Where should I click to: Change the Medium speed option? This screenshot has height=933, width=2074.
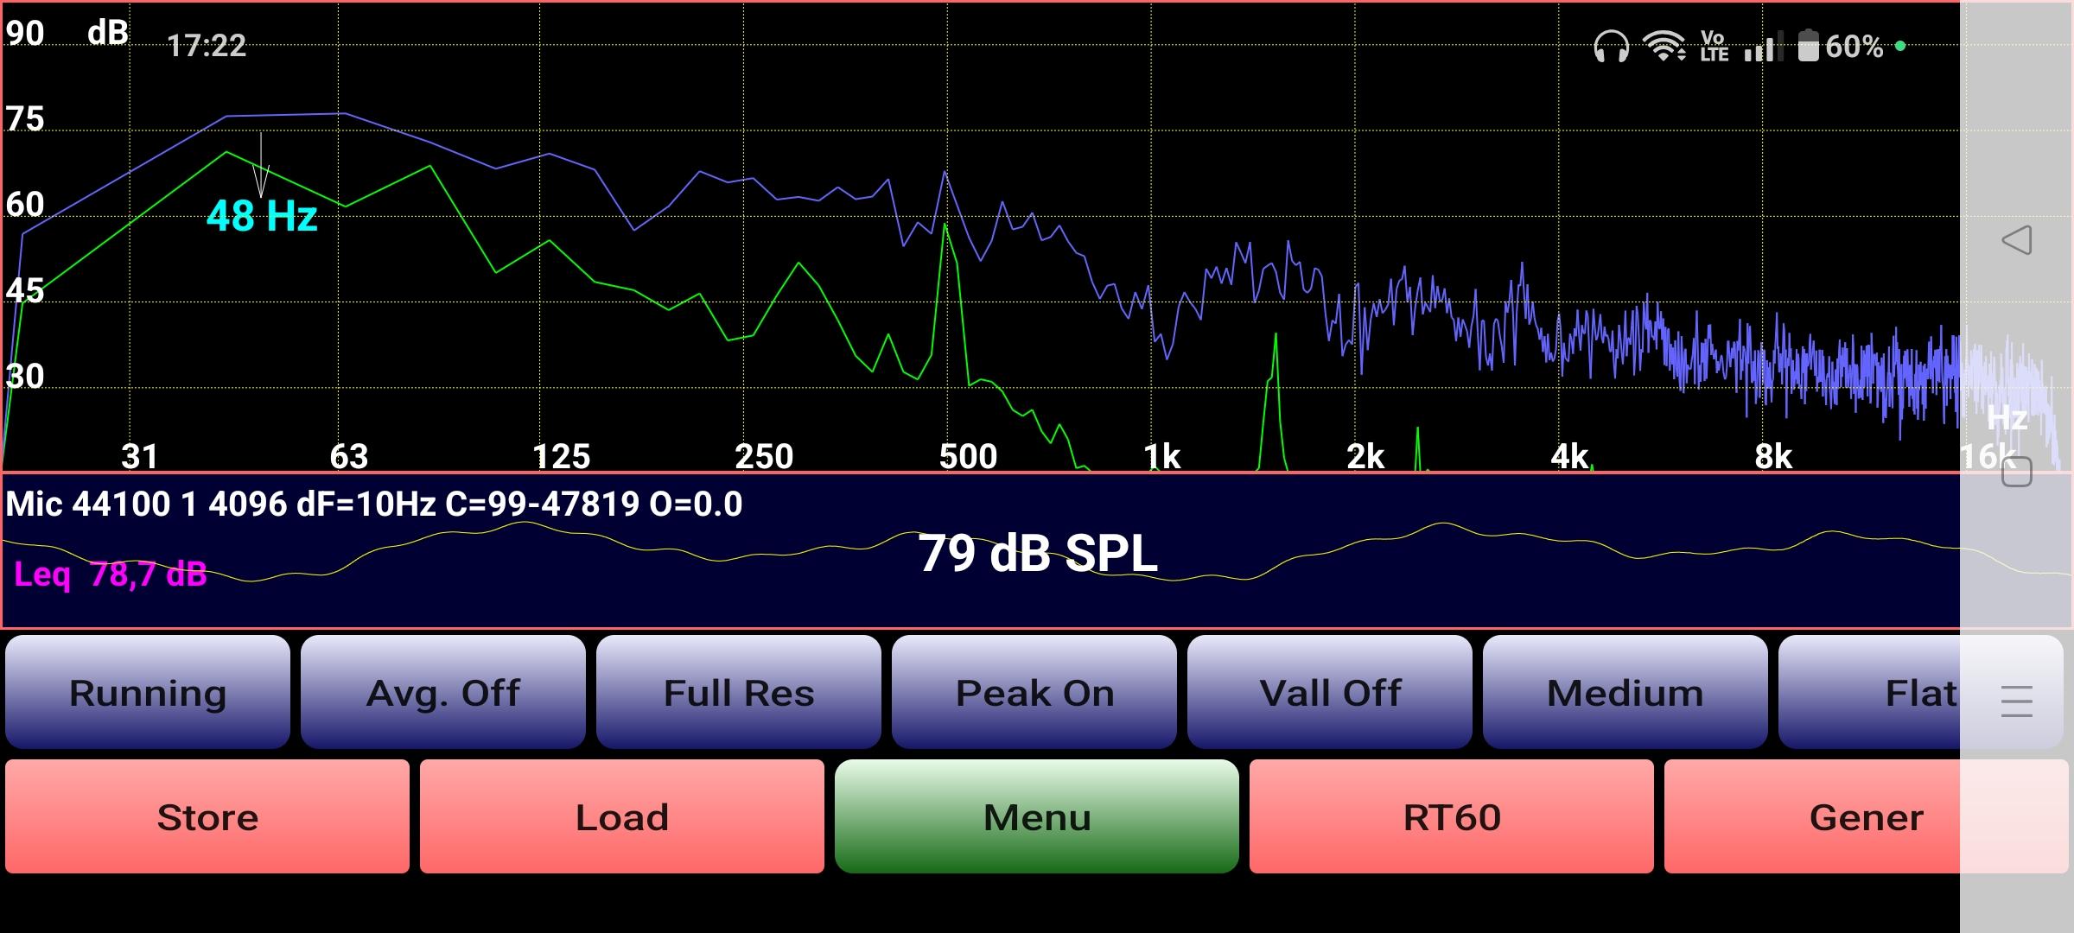point(1625,693)
